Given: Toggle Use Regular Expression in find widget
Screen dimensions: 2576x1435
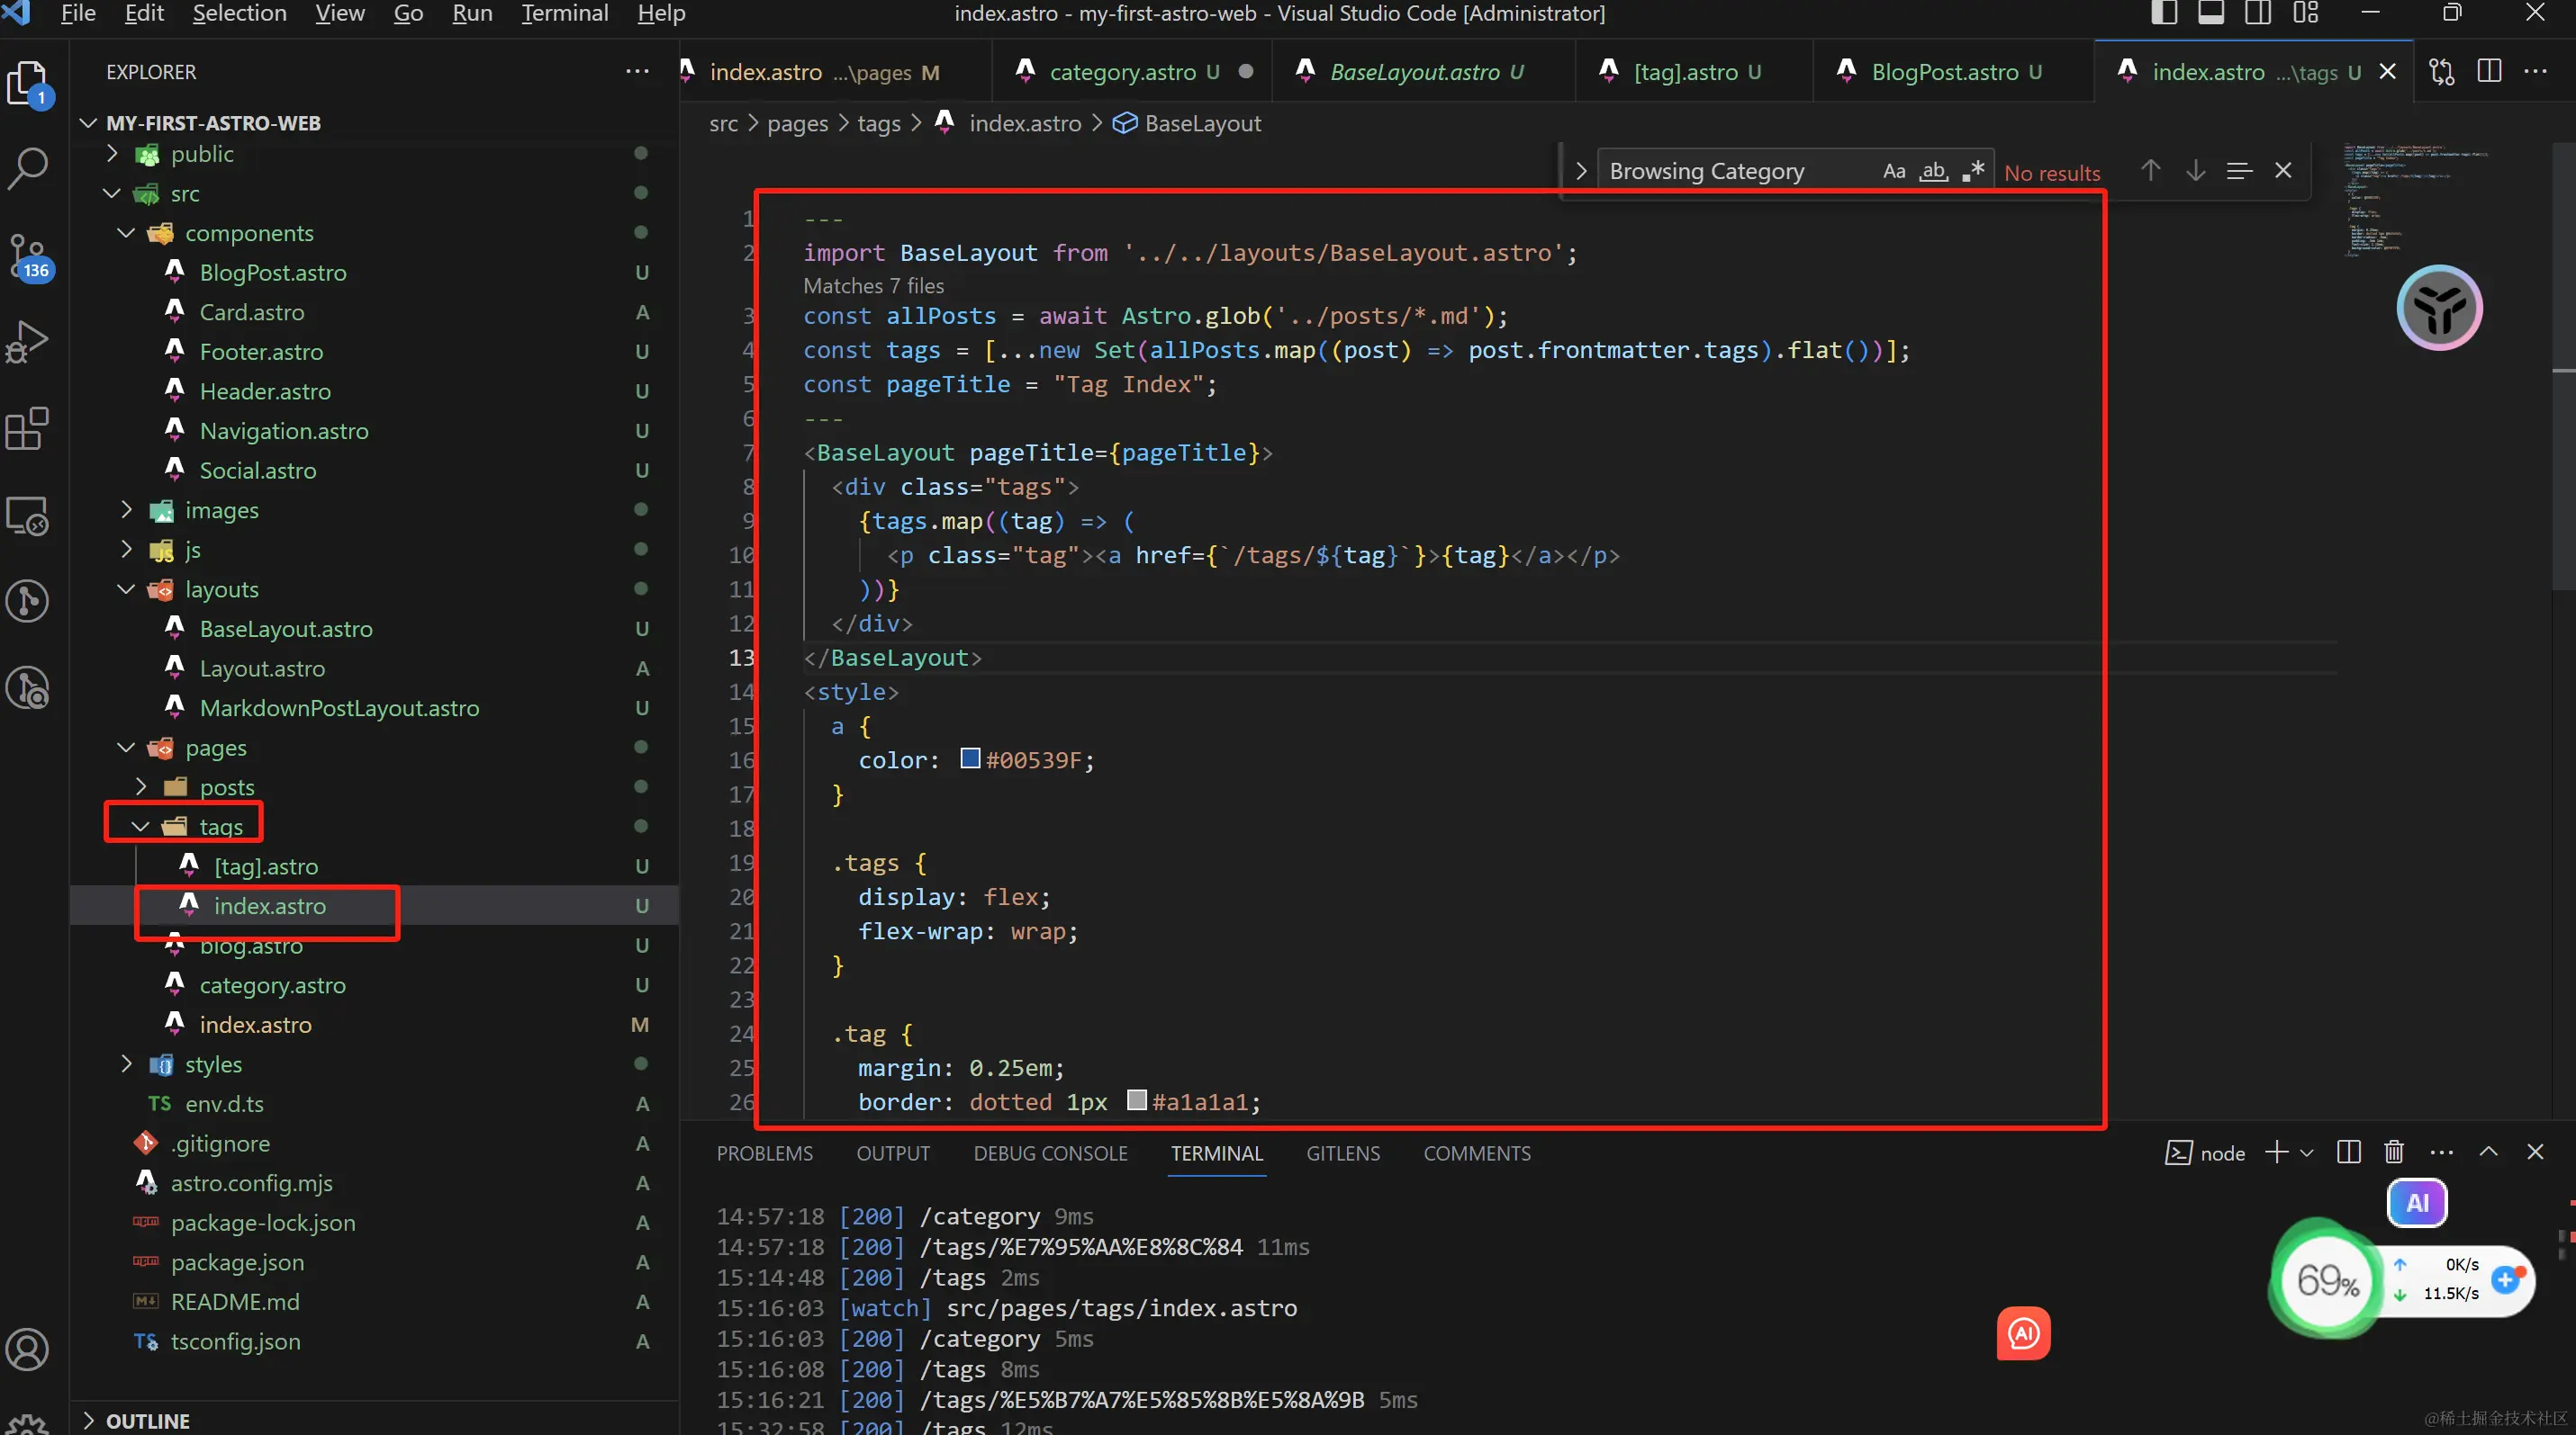Looking at the screenshot, I should 1973,171.
